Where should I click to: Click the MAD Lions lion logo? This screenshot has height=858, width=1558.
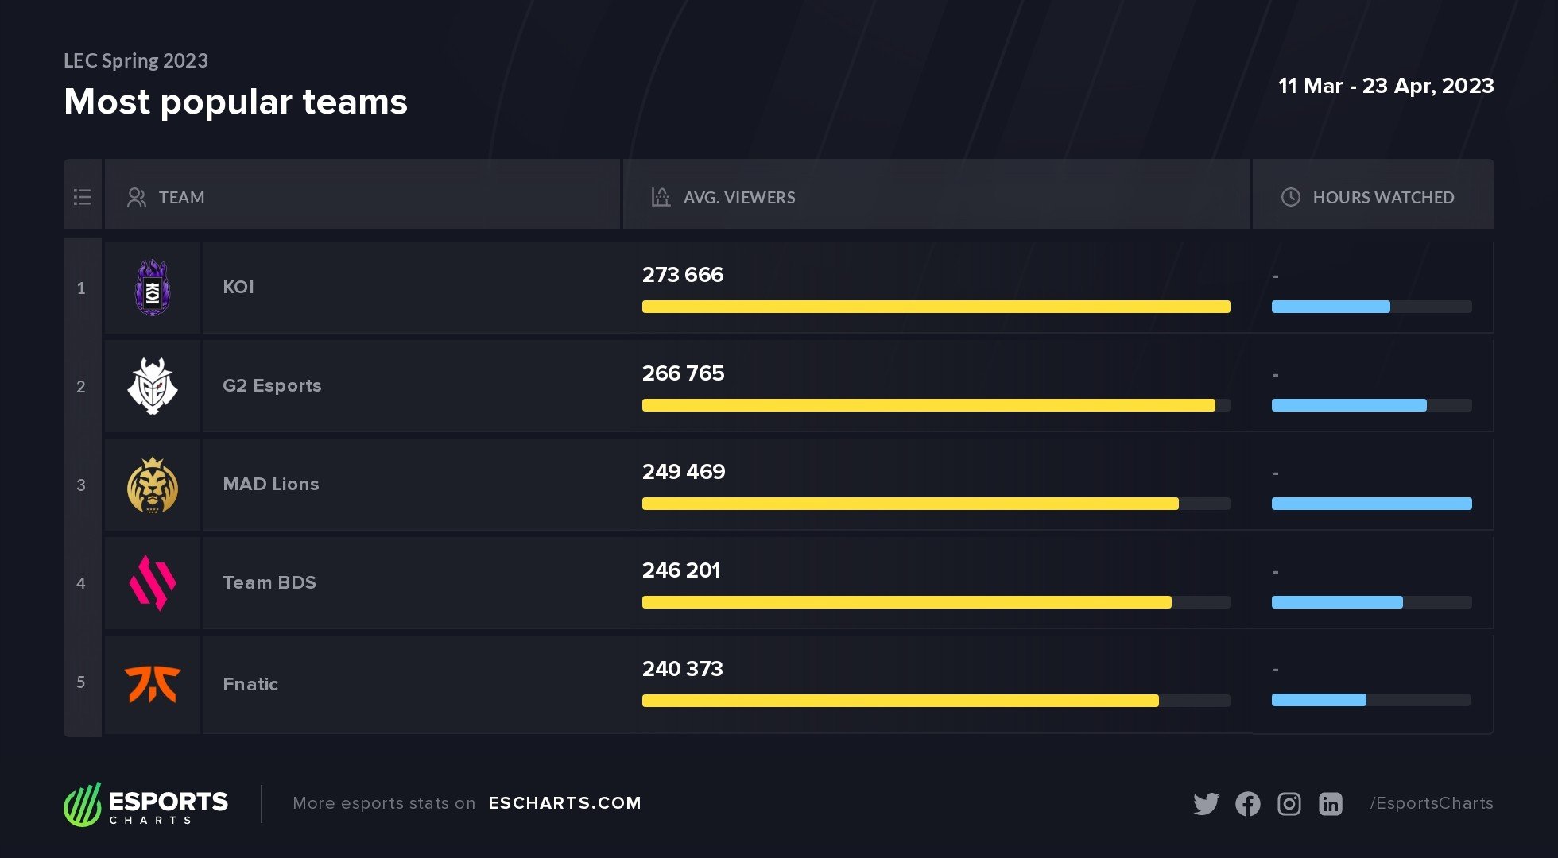[153, 485]
